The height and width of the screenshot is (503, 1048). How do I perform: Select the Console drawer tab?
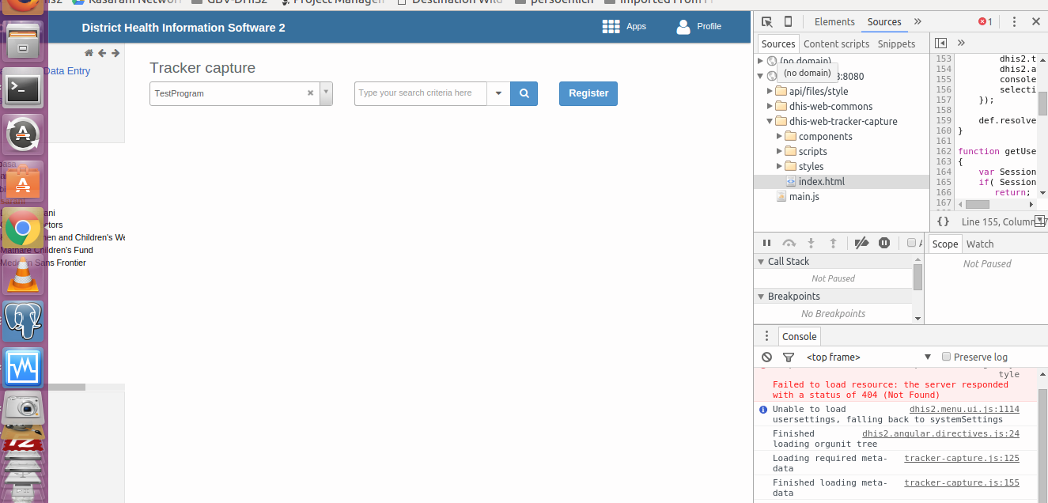click(800, 336)
